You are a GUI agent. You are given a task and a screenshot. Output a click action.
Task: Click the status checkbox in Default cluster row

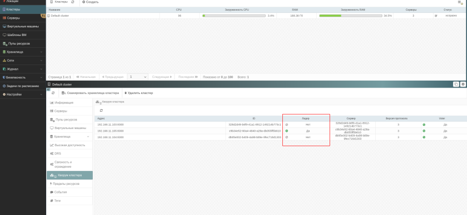tap(436, 16)
